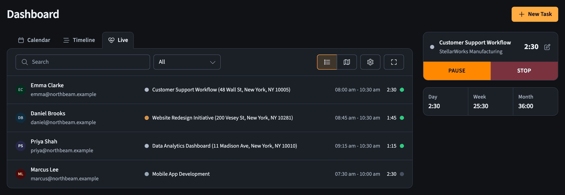Select the Month total 36:00 card
565x195 pixels.
click(535, 102)
